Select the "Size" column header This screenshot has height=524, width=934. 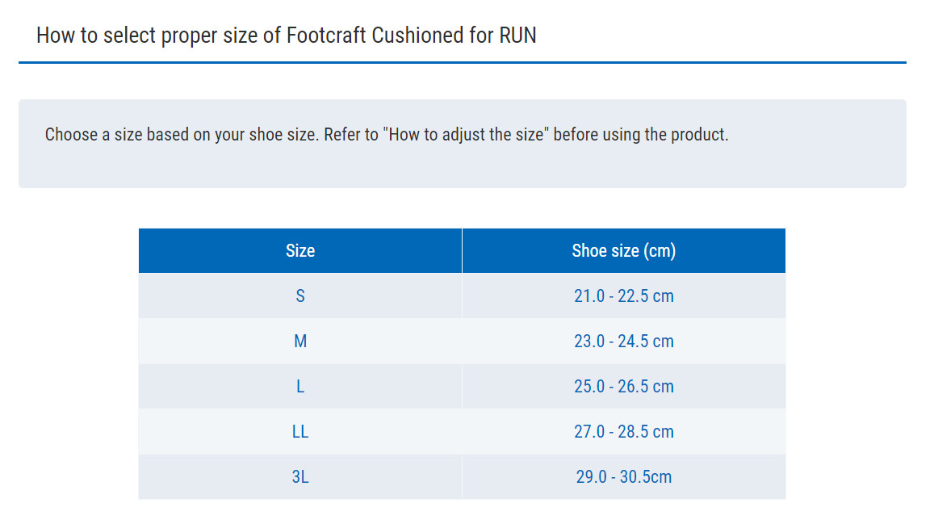pos(300,250)
